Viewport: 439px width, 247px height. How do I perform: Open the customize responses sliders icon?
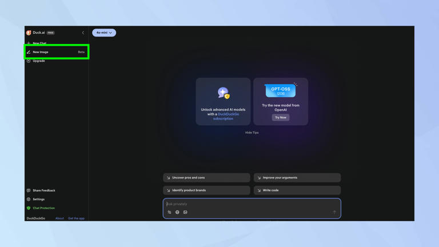[169, 212]
